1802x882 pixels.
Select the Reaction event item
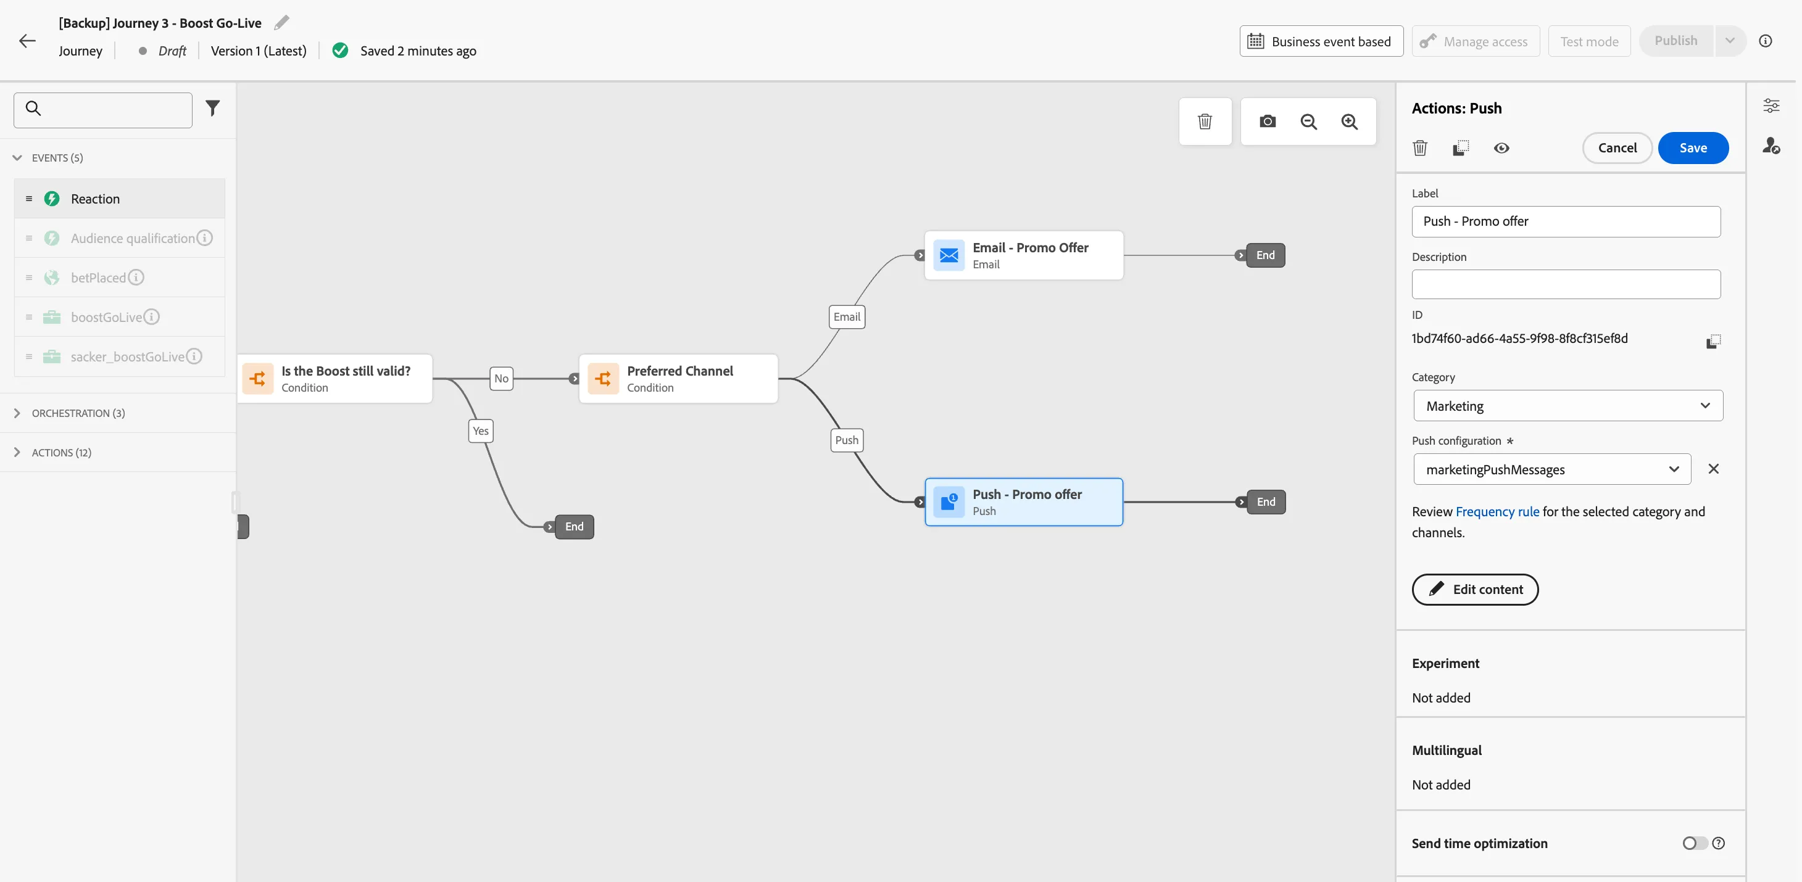[120, 199]
